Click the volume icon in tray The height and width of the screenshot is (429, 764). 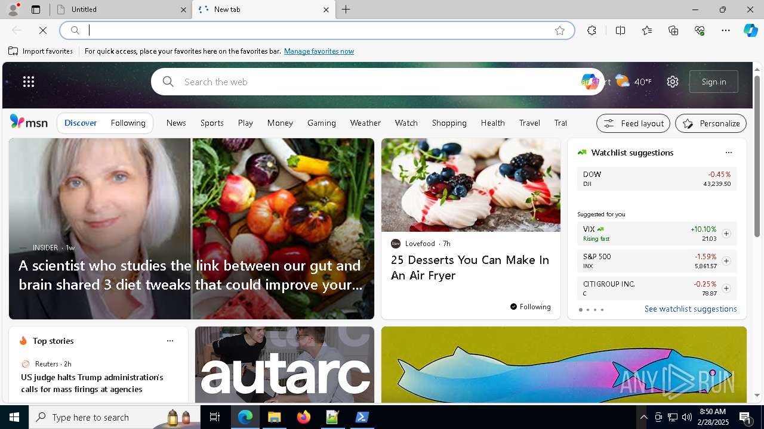tap(686, 417)
